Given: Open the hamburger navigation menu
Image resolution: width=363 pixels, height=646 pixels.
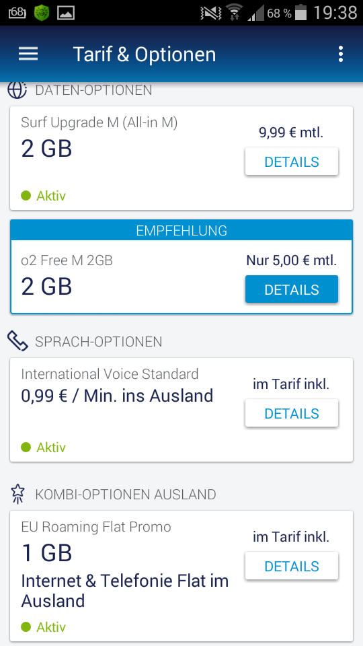Looking at the screenshot, I should [x=28, y=54].
